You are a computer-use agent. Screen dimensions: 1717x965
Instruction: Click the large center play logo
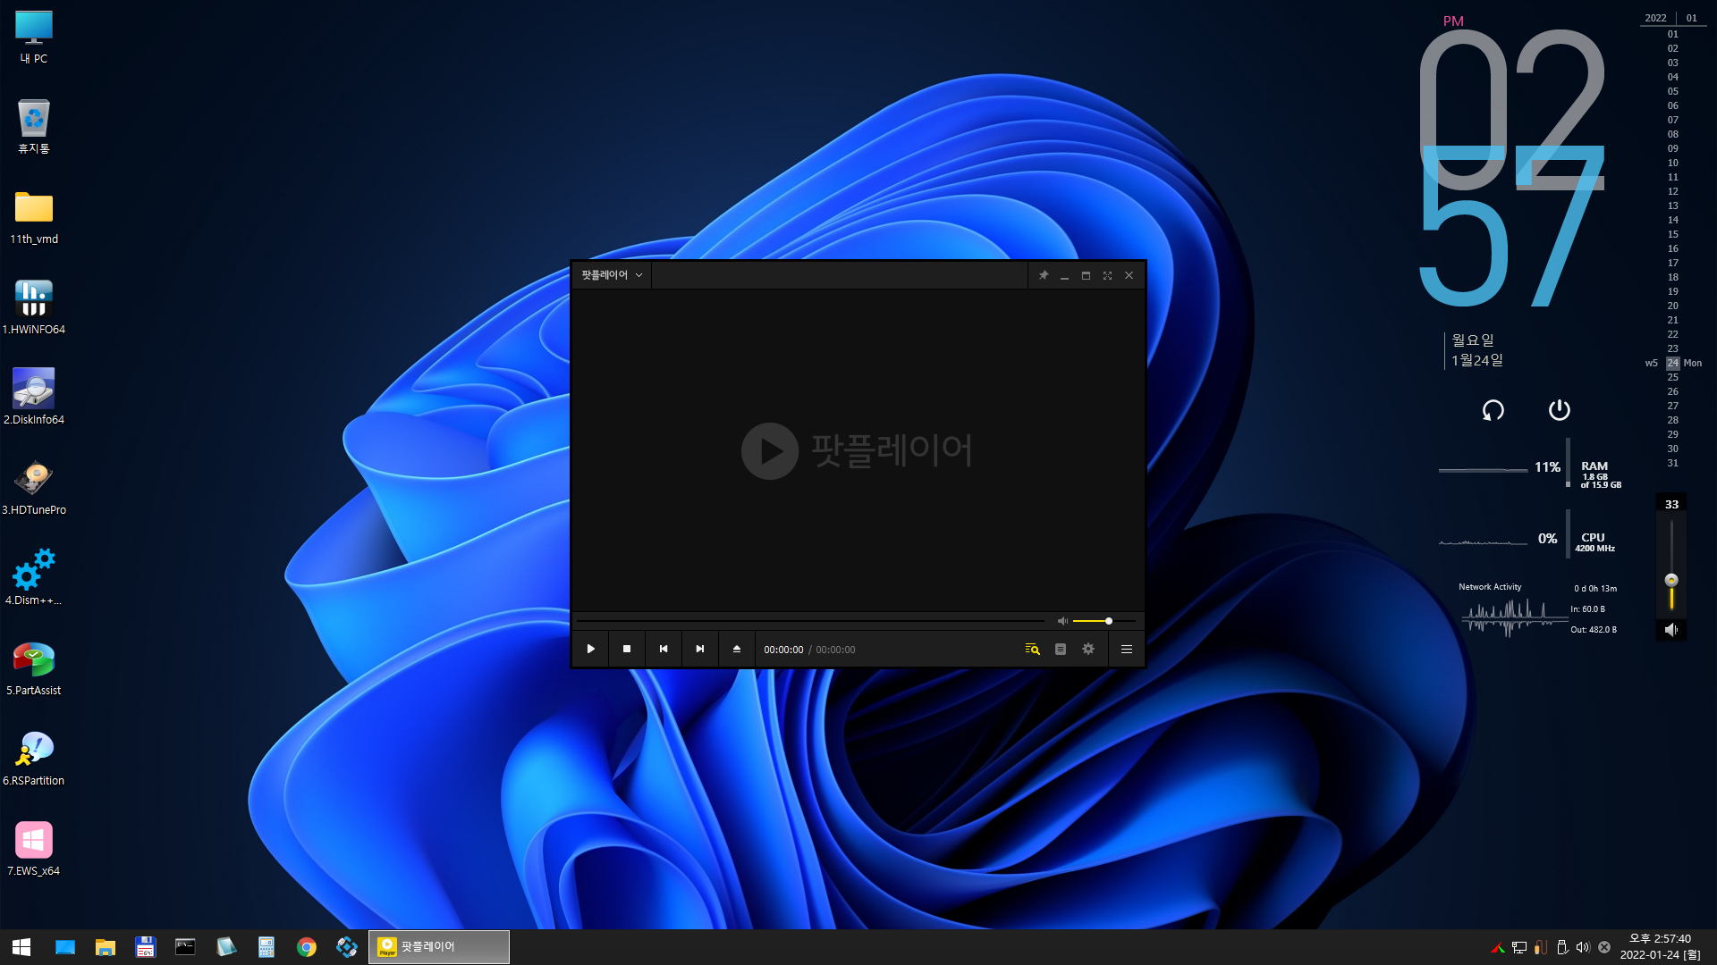pyautogui.click(x=769, y=451)
